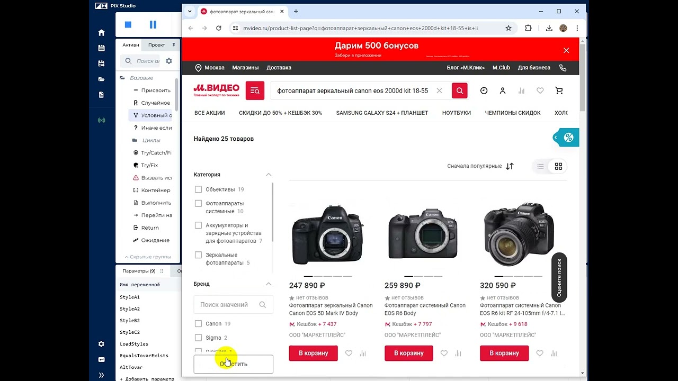678x381 pixels.
Task: Open activities search settings gear in PIX Studio
Action: point(169,61)
